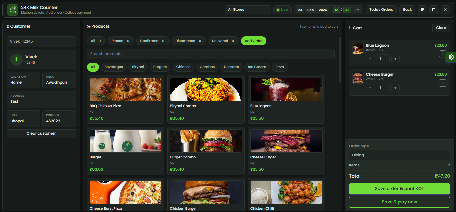This screenshot has height=212, width=456.
Task: Filter products by Ice Cream
Action: pyautogui.click(x=257, y=67)
